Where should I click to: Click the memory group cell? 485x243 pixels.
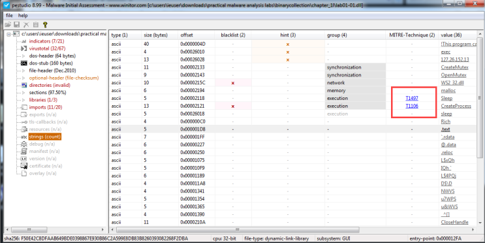click(355, 90)
